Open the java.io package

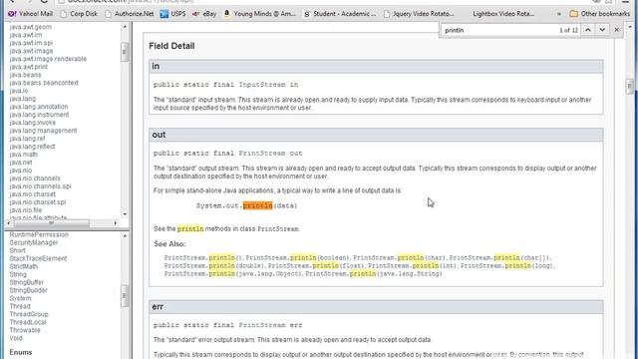[x=19, y=91]
